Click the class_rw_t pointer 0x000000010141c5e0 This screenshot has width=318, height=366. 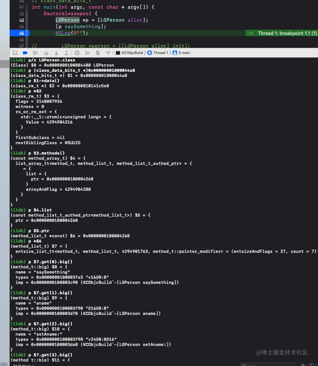point(86,86)
